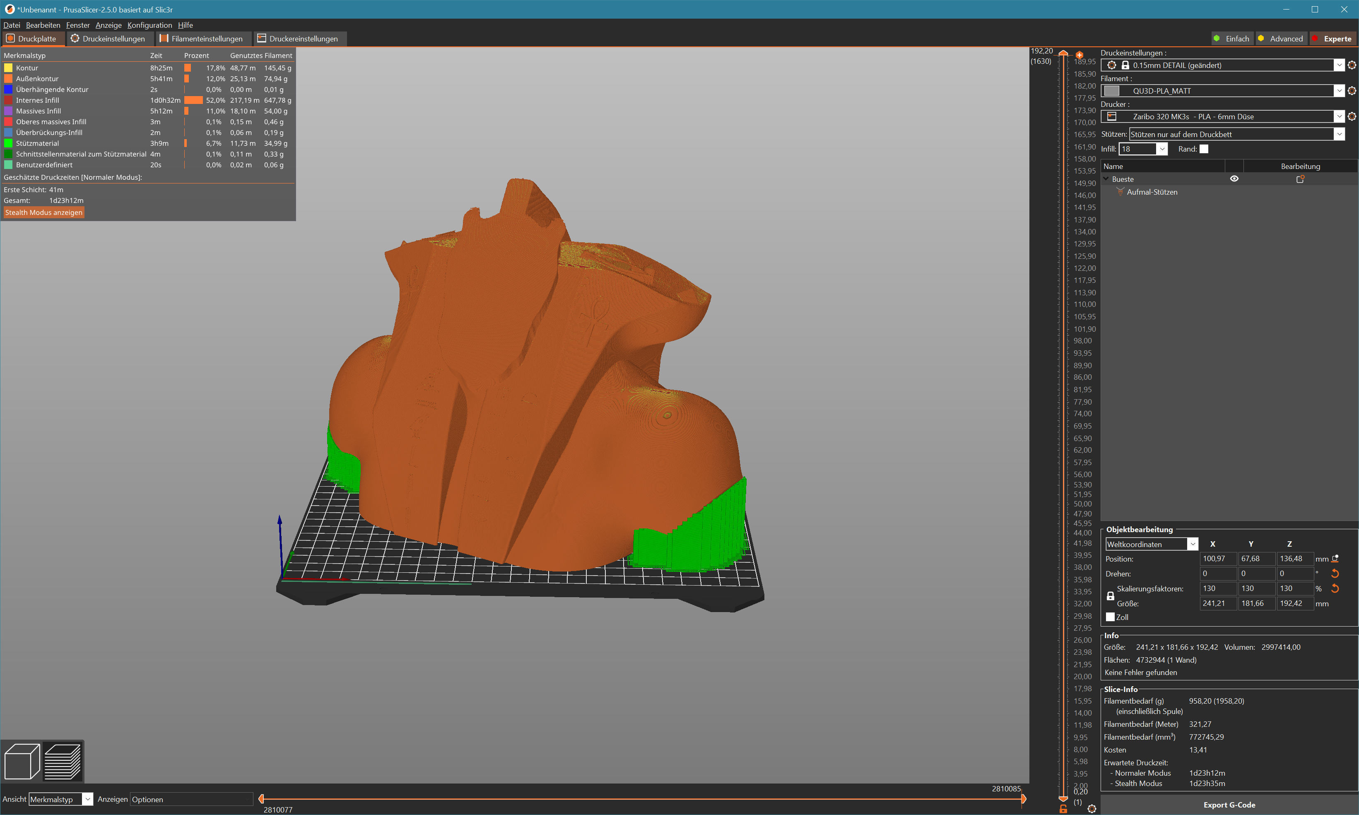1359x815 pixels.
Task: Click Bueste editing icon in Bearbeitung column
Action: 1300,179
